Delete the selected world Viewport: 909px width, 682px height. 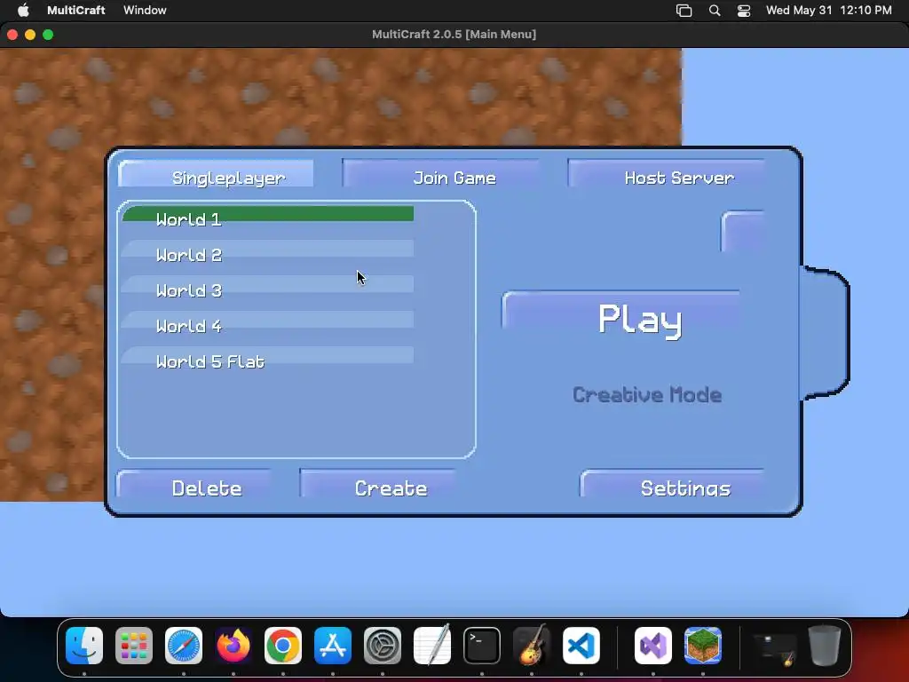click(194, 484)
